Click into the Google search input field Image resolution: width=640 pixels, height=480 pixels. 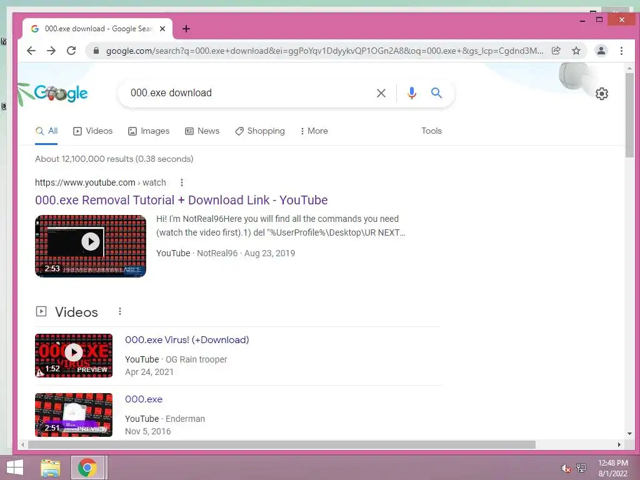(x=249, y=93)
